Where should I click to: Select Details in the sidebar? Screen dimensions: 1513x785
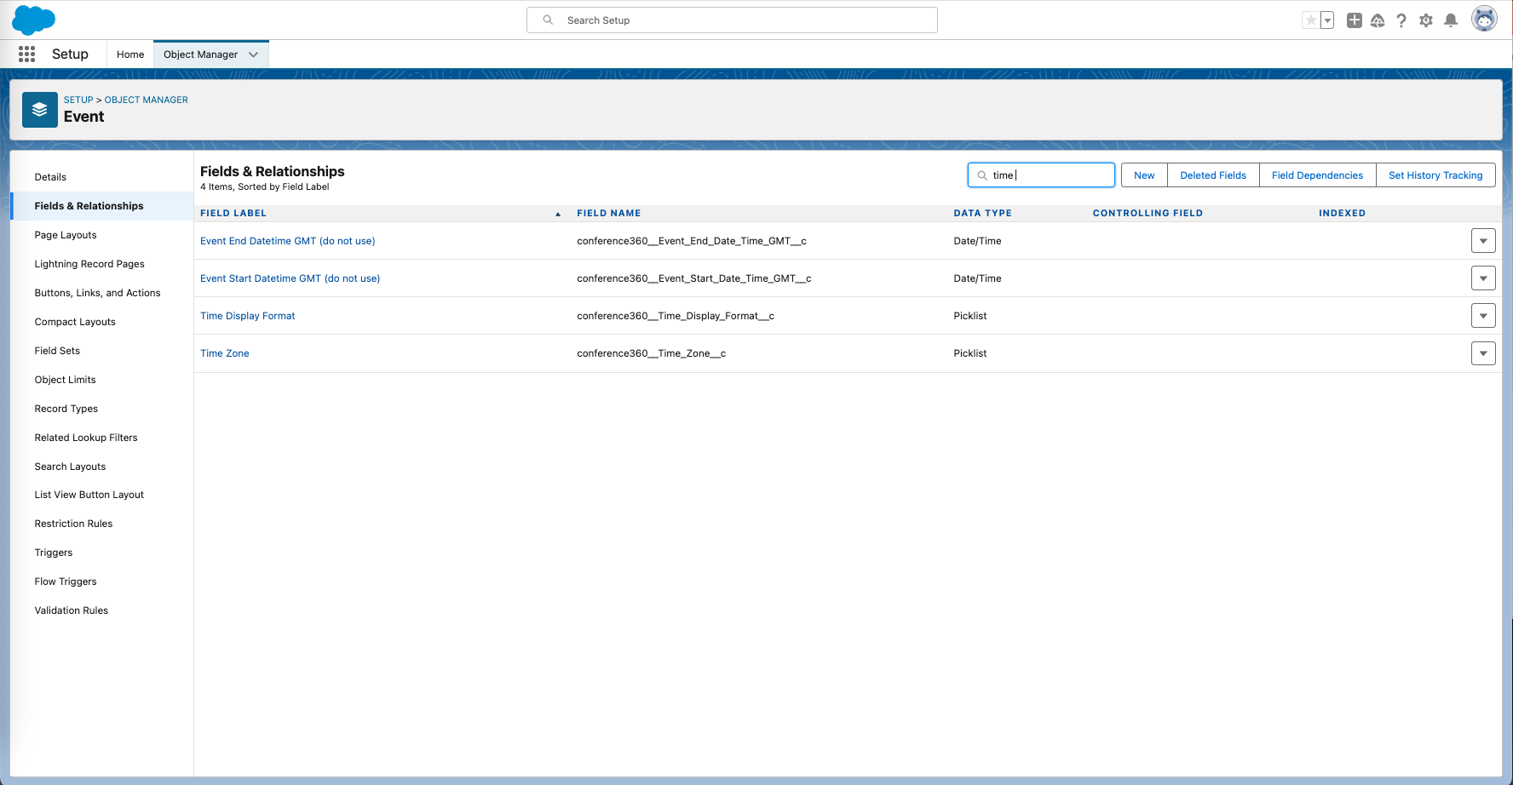point(50,177)
